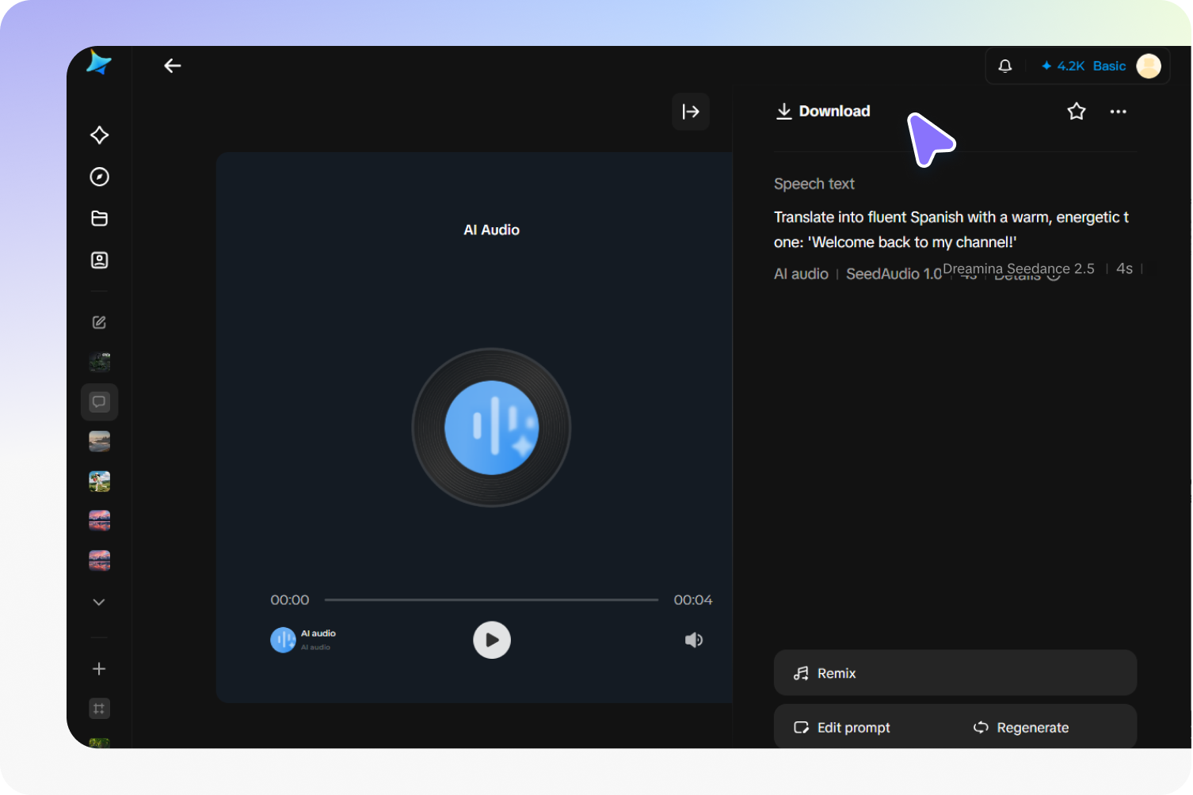The image size is (1193, 795).
Task: Click the Dreamina logo in the sidebar
Action: coord(99,63)
